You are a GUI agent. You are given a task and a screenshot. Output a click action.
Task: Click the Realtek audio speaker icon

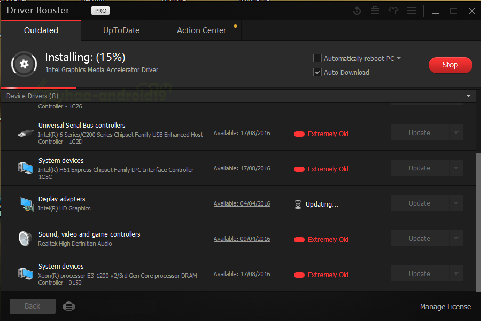click(25, 239)
